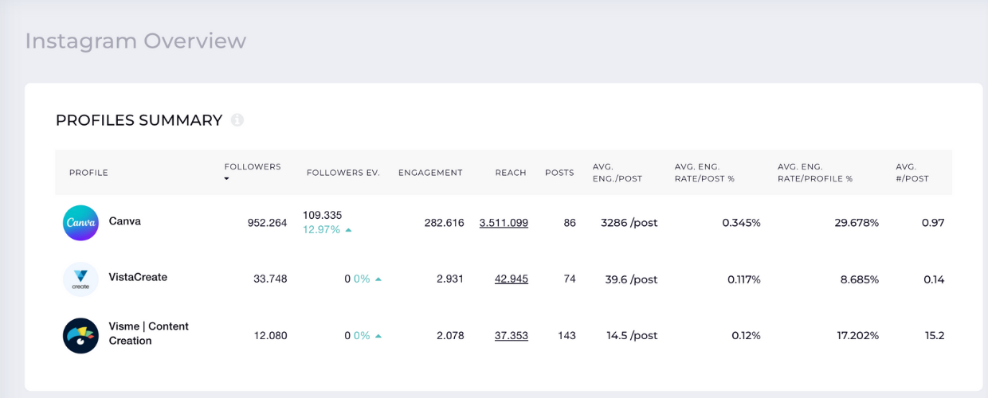Click the Avg. #/Post column header

click(x=912, y=173)
